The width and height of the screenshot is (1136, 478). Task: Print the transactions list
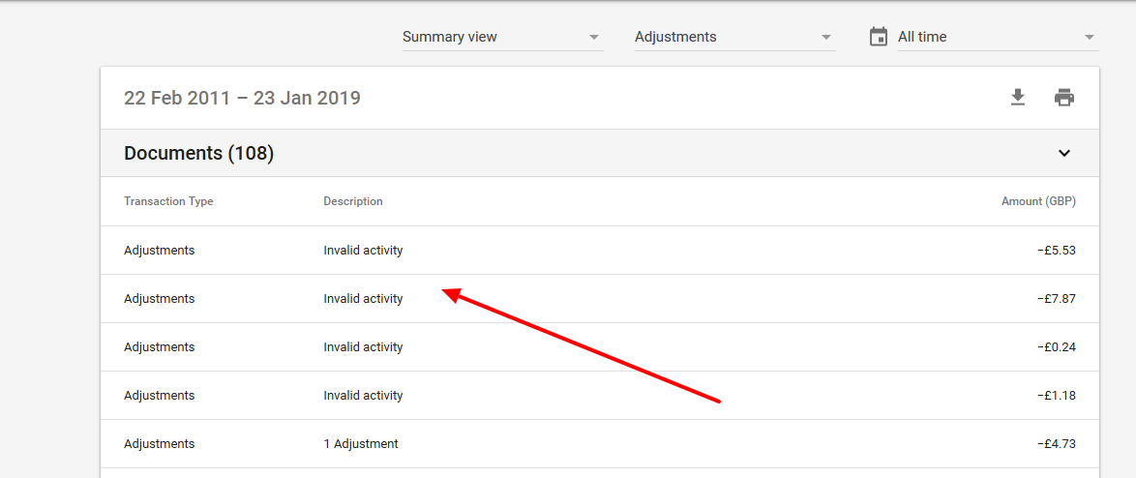click(1064, 98)
